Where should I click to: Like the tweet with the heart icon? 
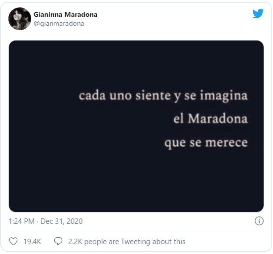(x=13, y=242)
